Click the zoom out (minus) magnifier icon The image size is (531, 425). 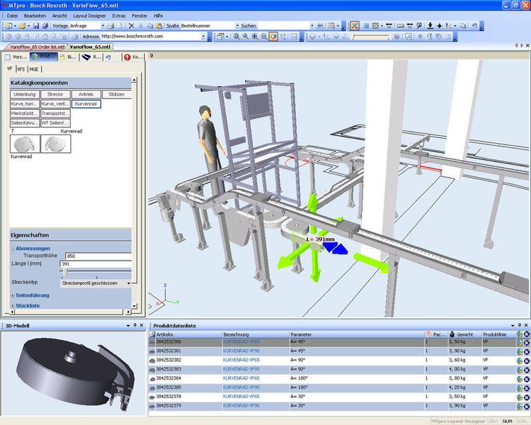point(264,36)
